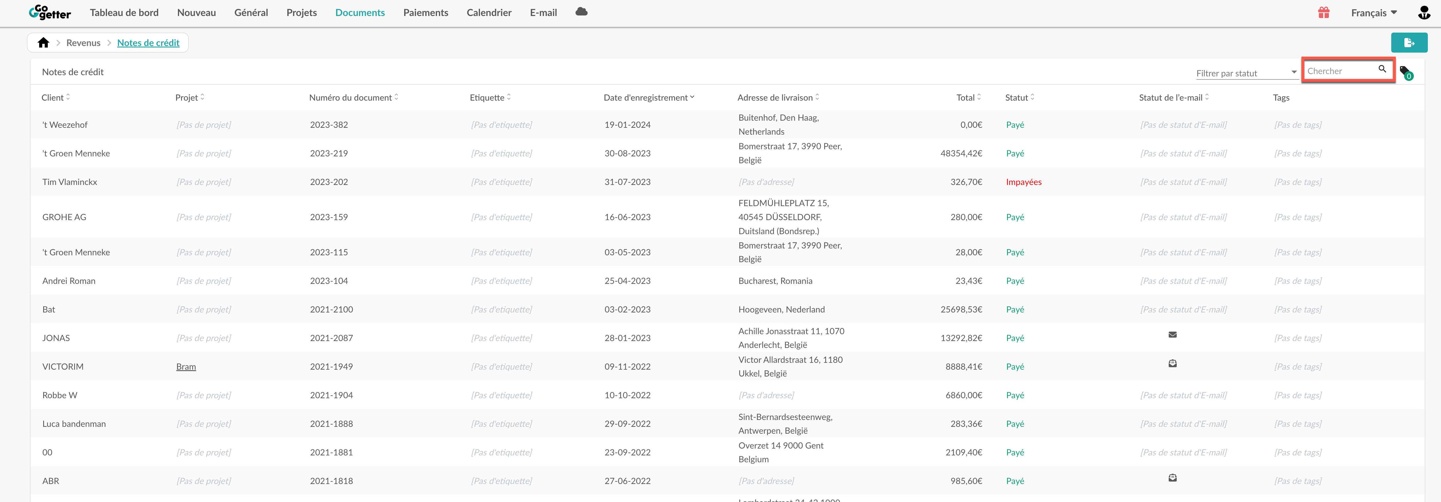Select the Robbe W client cell
The width and height of the screenshot is (1441, 502).
point(60,395)
